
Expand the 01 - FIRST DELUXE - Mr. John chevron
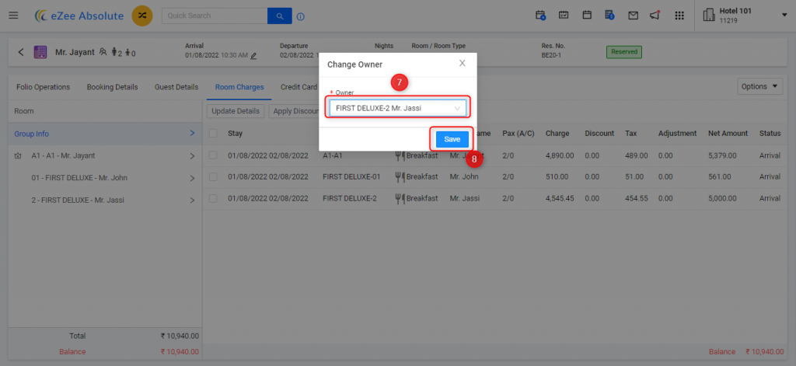pos(193,178)
